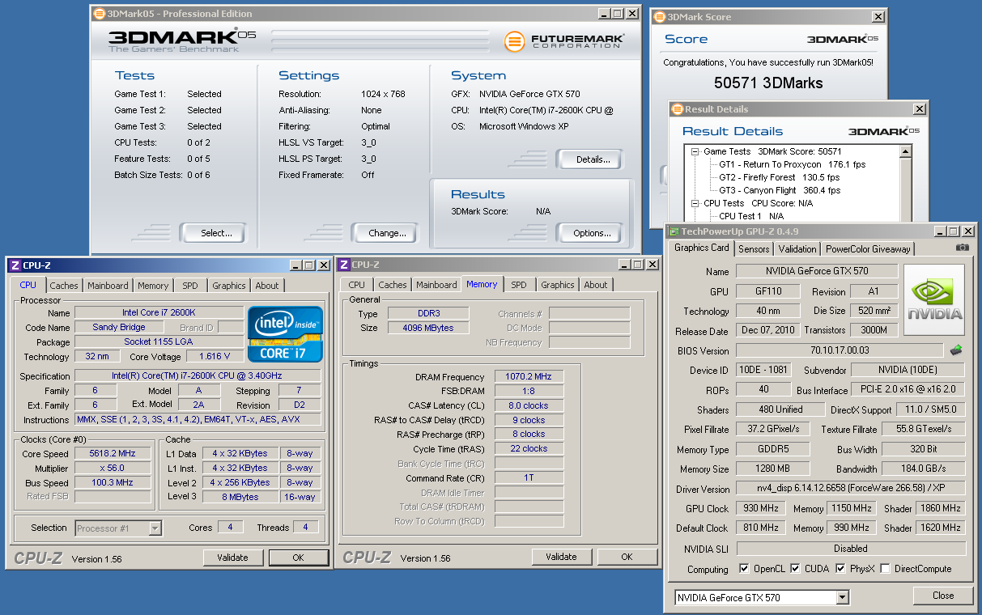Select the CPU Test 1 row
The width and height of the screenshot is (982, 615).
pos(751,216)
